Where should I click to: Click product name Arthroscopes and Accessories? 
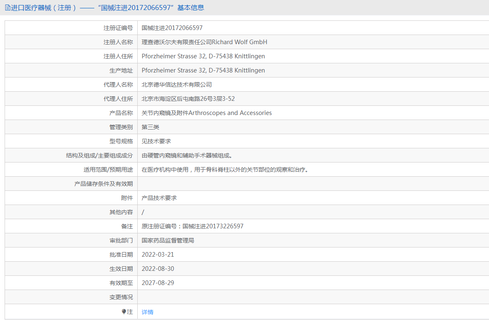pos(230,113)
